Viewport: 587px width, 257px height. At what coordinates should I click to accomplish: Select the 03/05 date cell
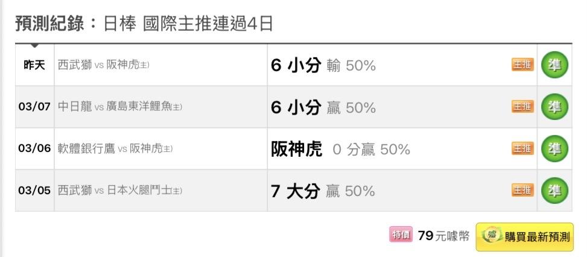tap(34, 191)
